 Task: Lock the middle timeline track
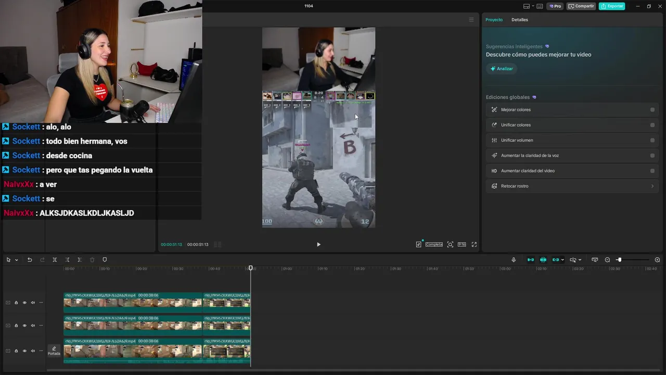point(16,326)
